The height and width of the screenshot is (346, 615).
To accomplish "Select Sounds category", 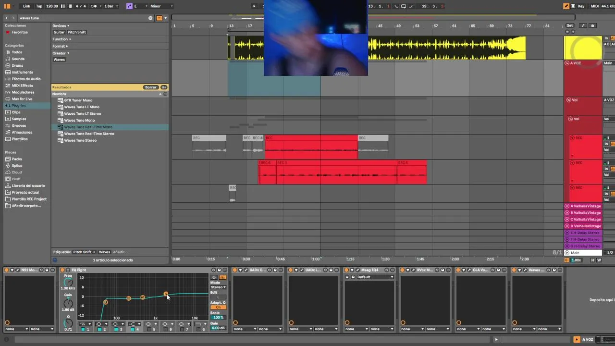I will pos(18,59).
